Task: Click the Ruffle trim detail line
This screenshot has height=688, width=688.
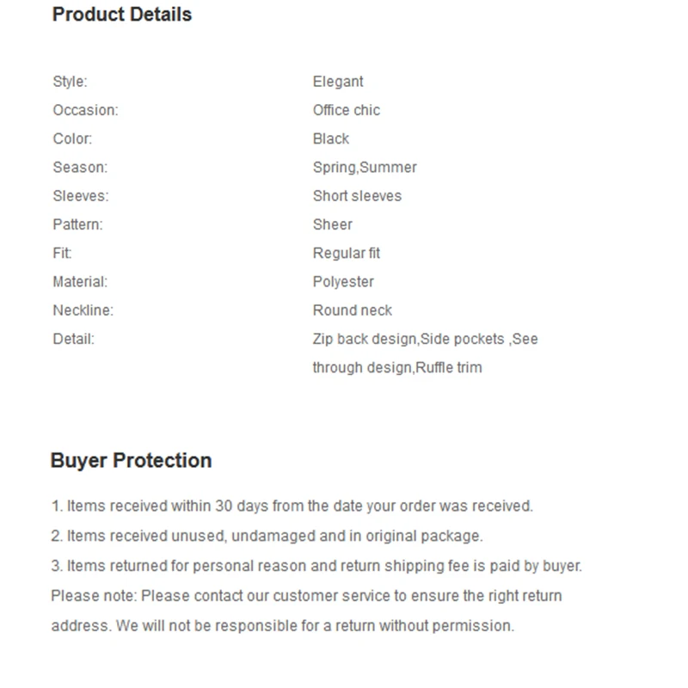Action: pos(397,368)
